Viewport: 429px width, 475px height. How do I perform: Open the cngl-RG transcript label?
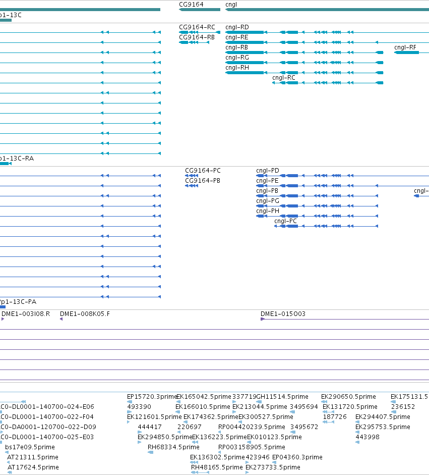click(x=237, y=57)
